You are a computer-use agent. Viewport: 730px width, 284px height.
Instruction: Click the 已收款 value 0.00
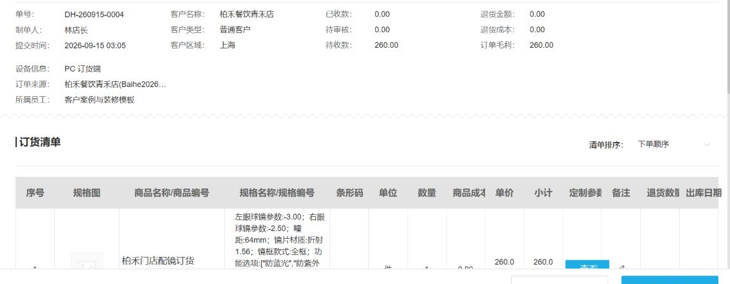pyautogui.click(x=382, y=14)
